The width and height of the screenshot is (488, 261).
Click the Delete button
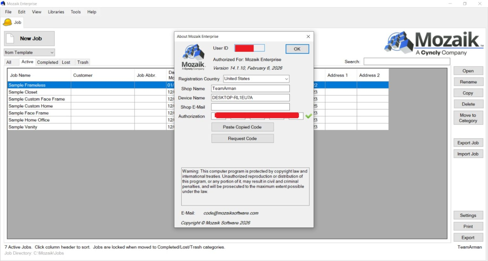(468, 104)
